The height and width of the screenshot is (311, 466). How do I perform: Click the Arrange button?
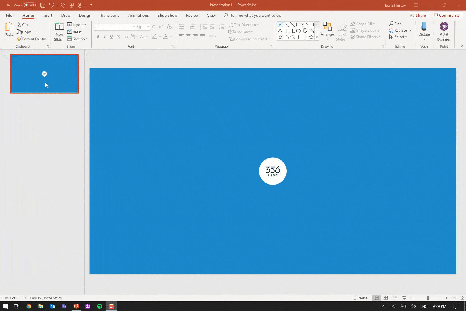[x=327, y=31]
